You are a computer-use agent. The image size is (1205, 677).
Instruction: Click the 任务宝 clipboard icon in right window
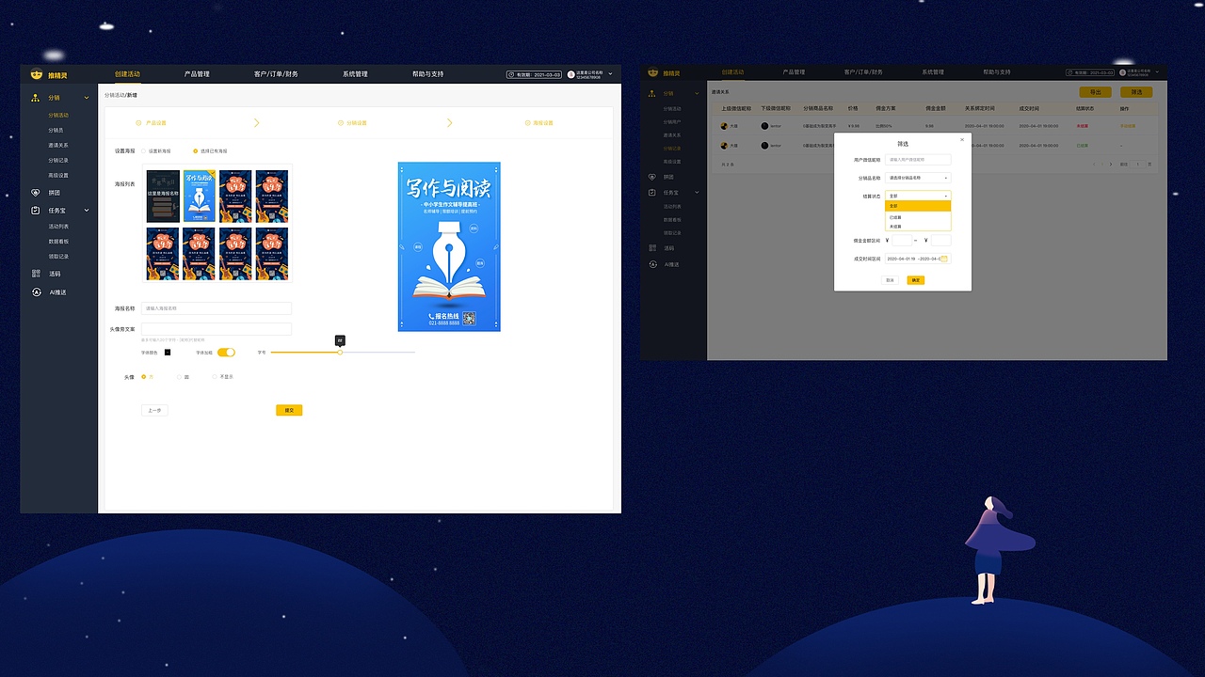653,193
